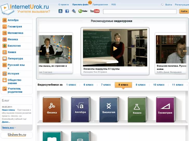189x141 pixels.
Task: Click the Далее... blog link
Action: pyautogui.click(x=6, y=122)
